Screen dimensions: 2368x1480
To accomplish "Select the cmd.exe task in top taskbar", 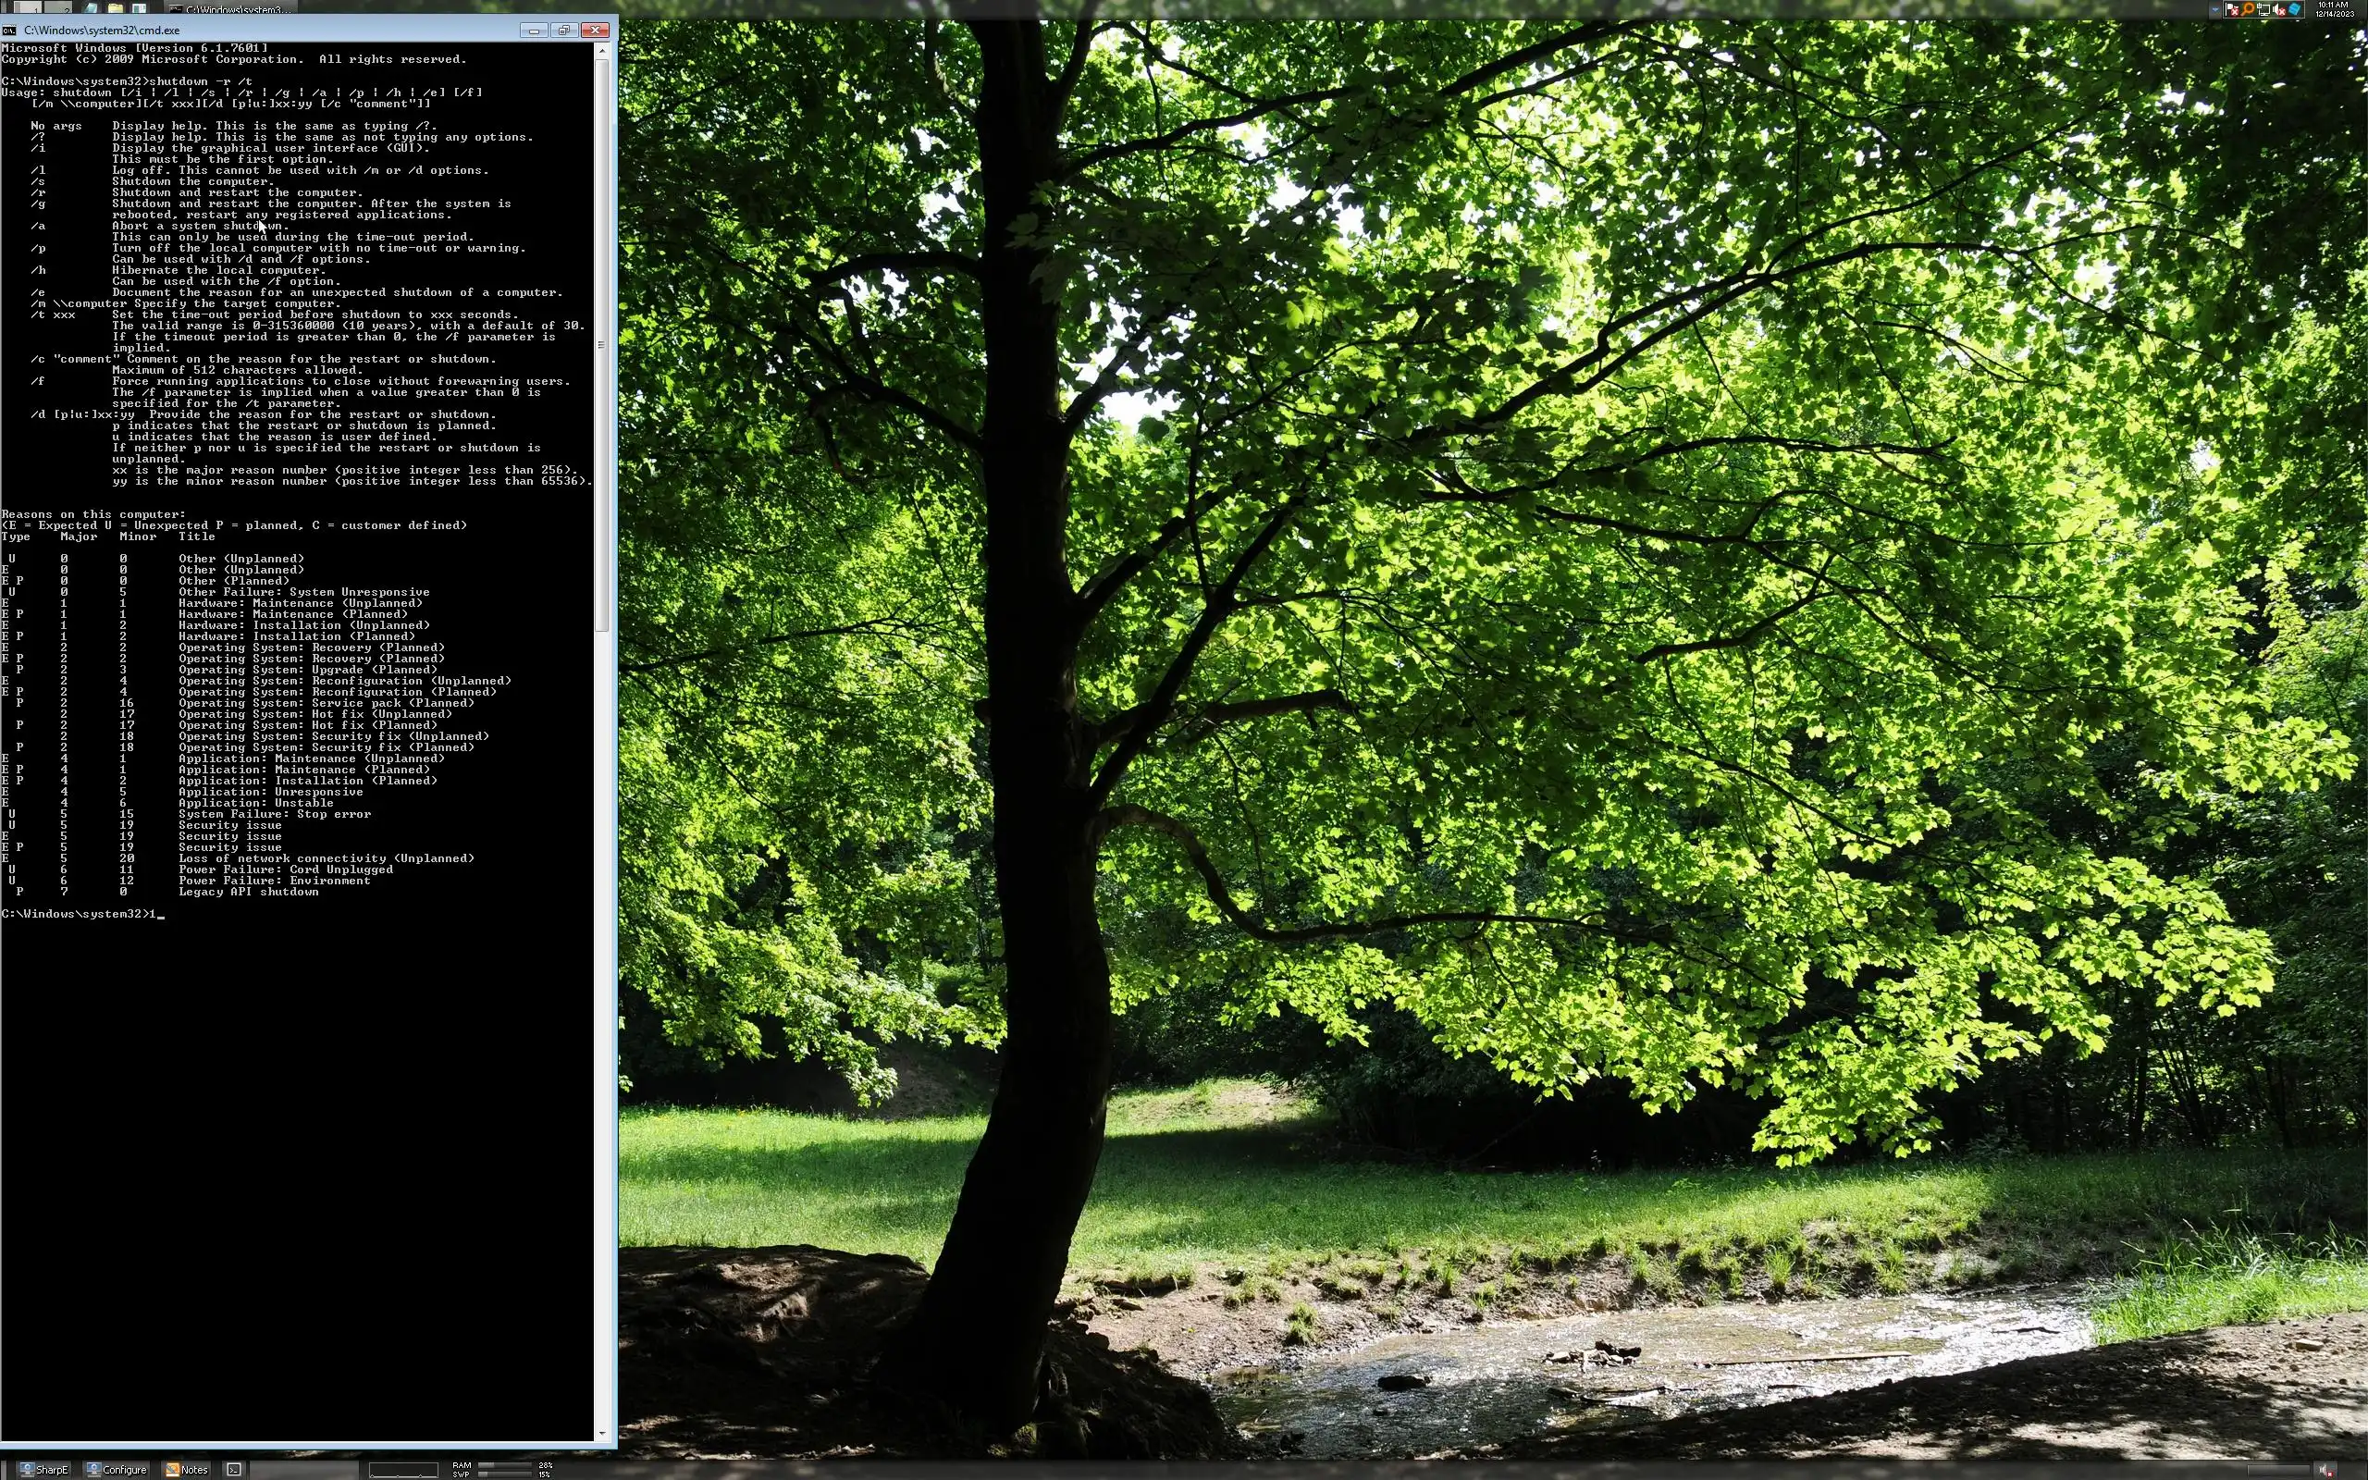I will click(230, 9).
